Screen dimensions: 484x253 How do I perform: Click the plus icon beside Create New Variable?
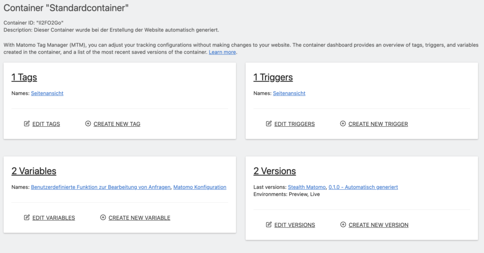pyautogui.click(x=103, y=218)
